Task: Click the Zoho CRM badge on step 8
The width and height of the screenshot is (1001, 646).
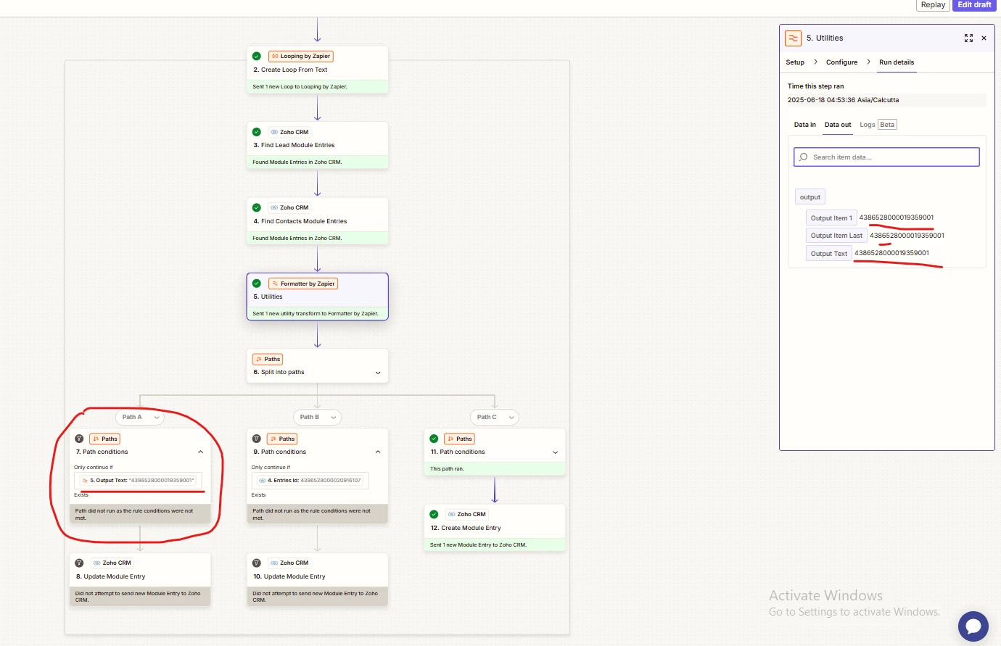Action: click(x=112, y=563)
